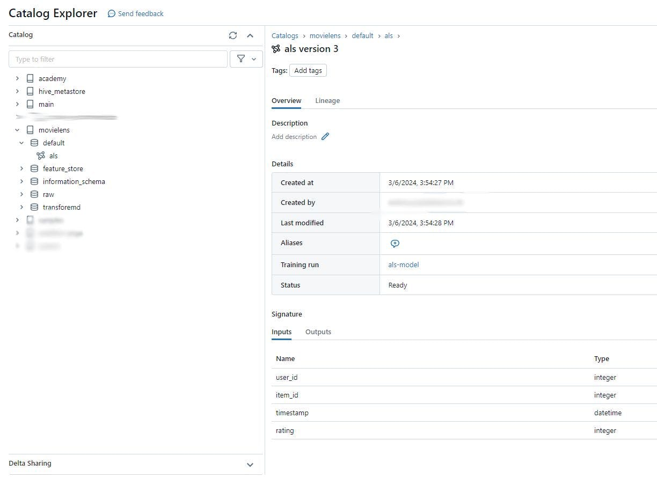657x478 pixels.
Task: Switch to the Lineage tab
Action: [327, 100]
